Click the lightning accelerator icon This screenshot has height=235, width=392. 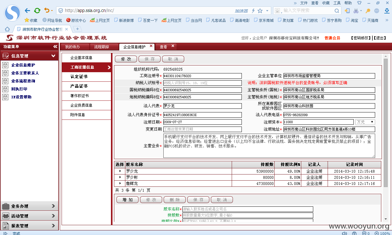pyautogui.click(x=253, y=11)
